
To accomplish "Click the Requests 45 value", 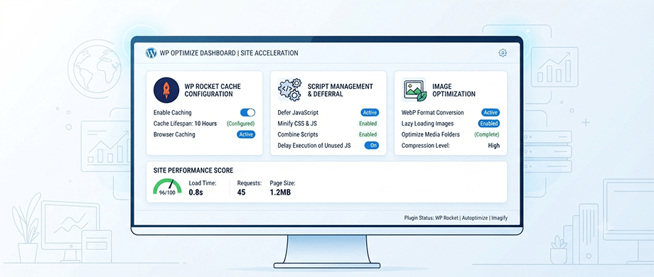I will pyautogui.click(x=241, y=192).
